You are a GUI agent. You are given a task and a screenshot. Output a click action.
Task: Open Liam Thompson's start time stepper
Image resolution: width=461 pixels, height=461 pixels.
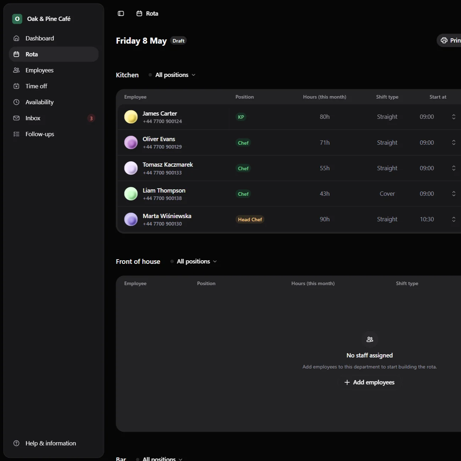[x=454, y=194]
